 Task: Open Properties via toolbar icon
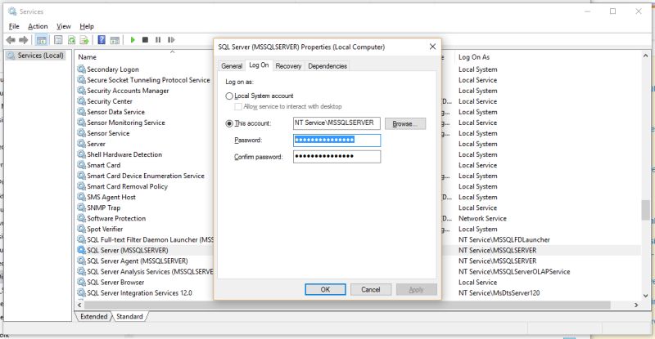tap(58, 40)
